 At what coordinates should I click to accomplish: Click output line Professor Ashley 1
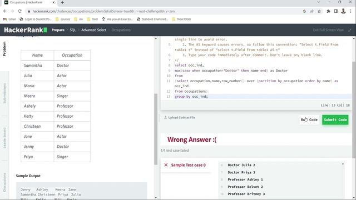tap(245, 179)
